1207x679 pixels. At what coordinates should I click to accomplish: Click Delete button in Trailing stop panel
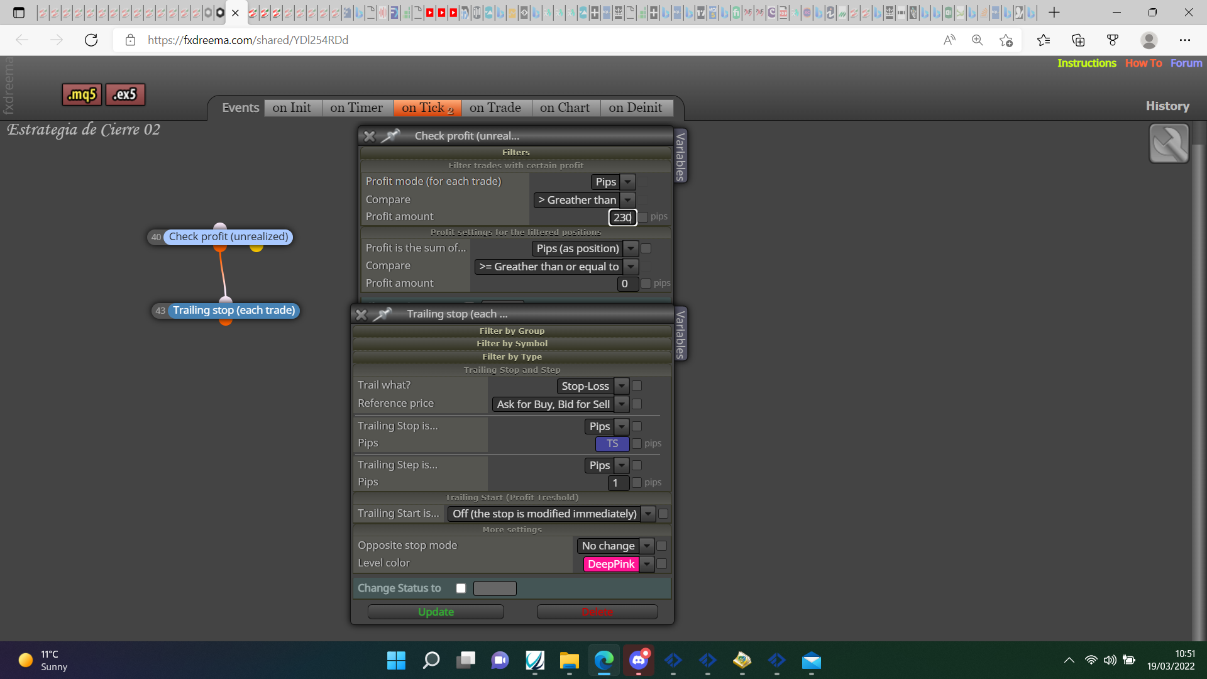pyautogui.click(x=597, y=612)
